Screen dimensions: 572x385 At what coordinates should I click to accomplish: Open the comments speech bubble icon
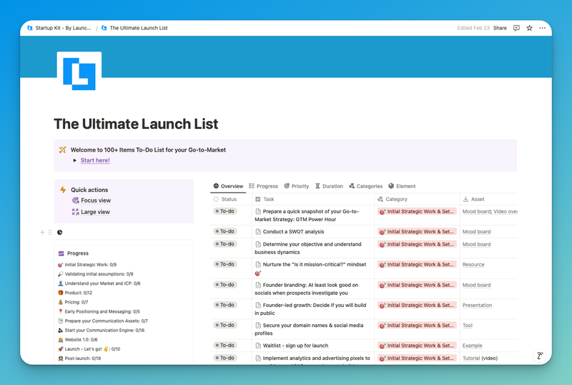516,28
